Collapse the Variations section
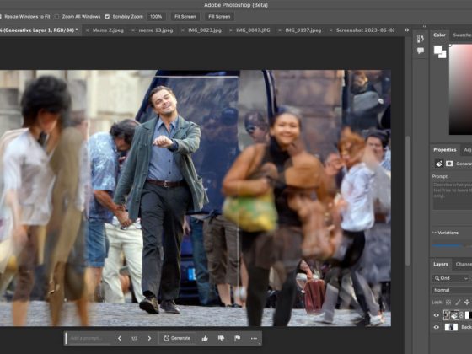 434,233
